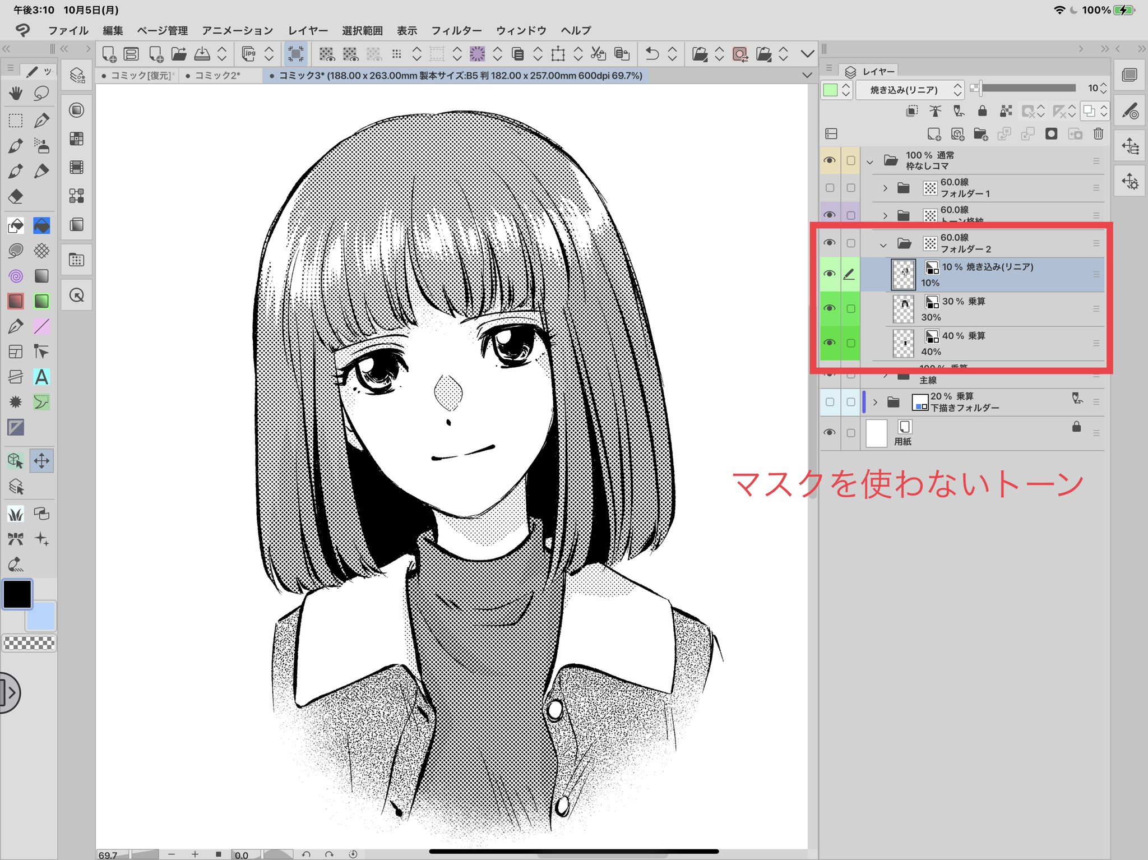1148x860 pixels.
Task: Expand the 下描きフォルダー folder
Action: point(875,402)
